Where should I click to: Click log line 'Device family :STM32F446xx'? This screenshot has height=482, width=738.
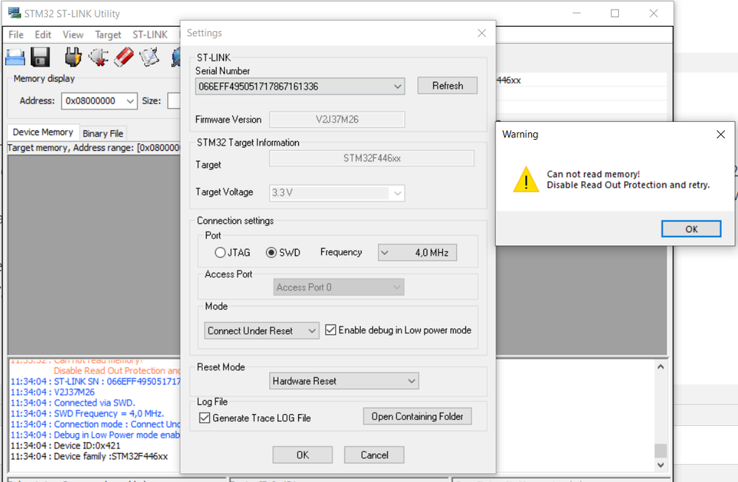click(x=111, y=457)
